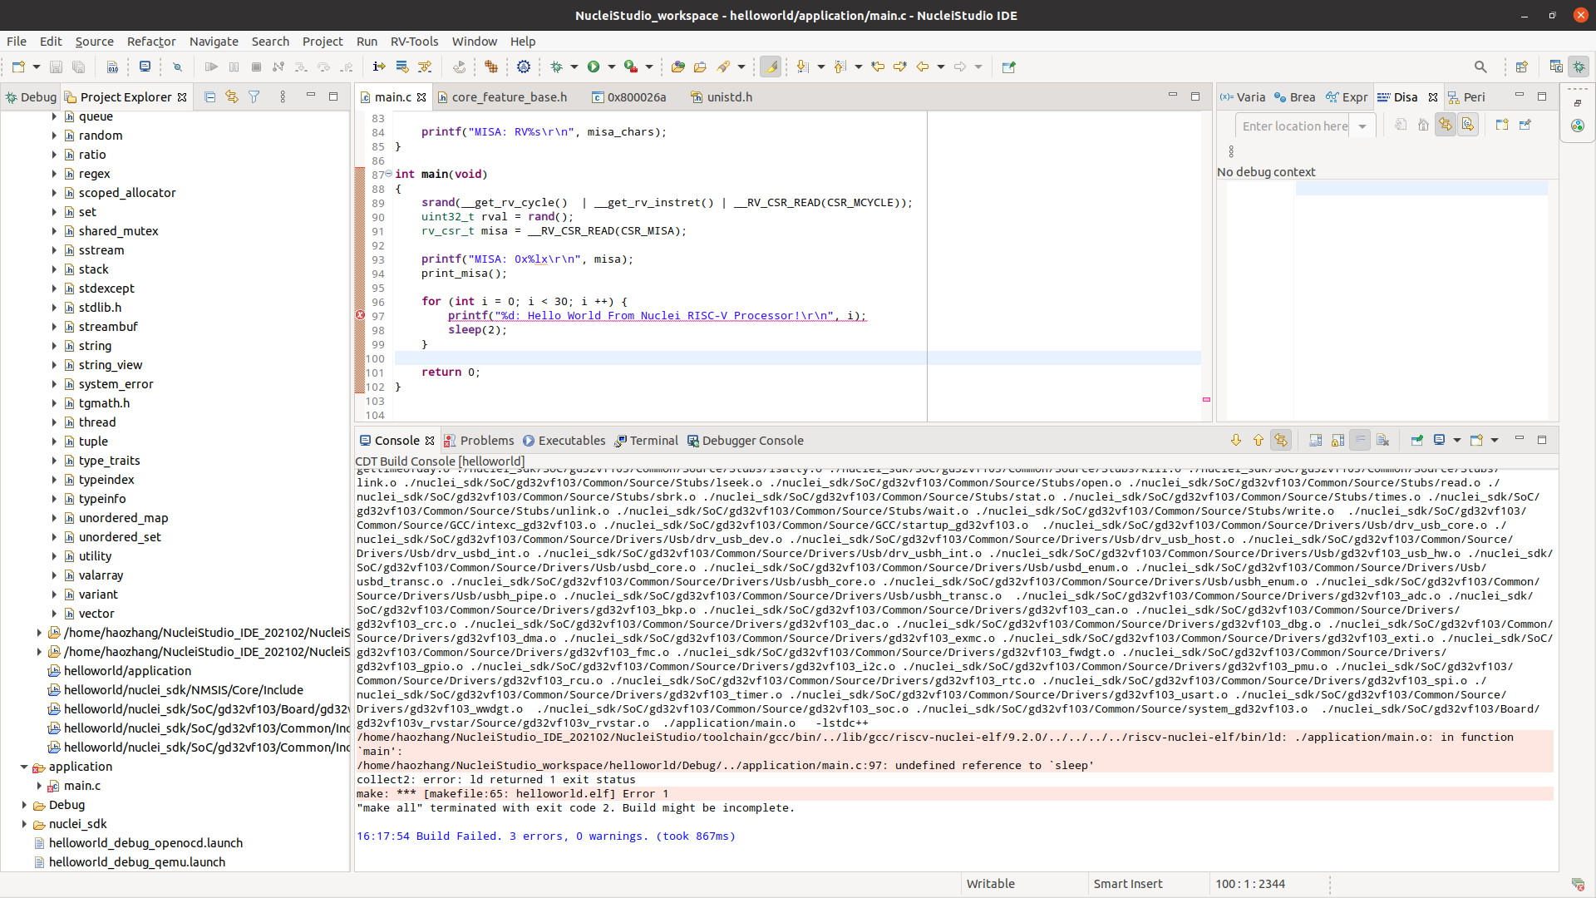Screen dimensions: 1596x898
Task: Click the Step Over toolbar icon
Action: click(323, 67)
